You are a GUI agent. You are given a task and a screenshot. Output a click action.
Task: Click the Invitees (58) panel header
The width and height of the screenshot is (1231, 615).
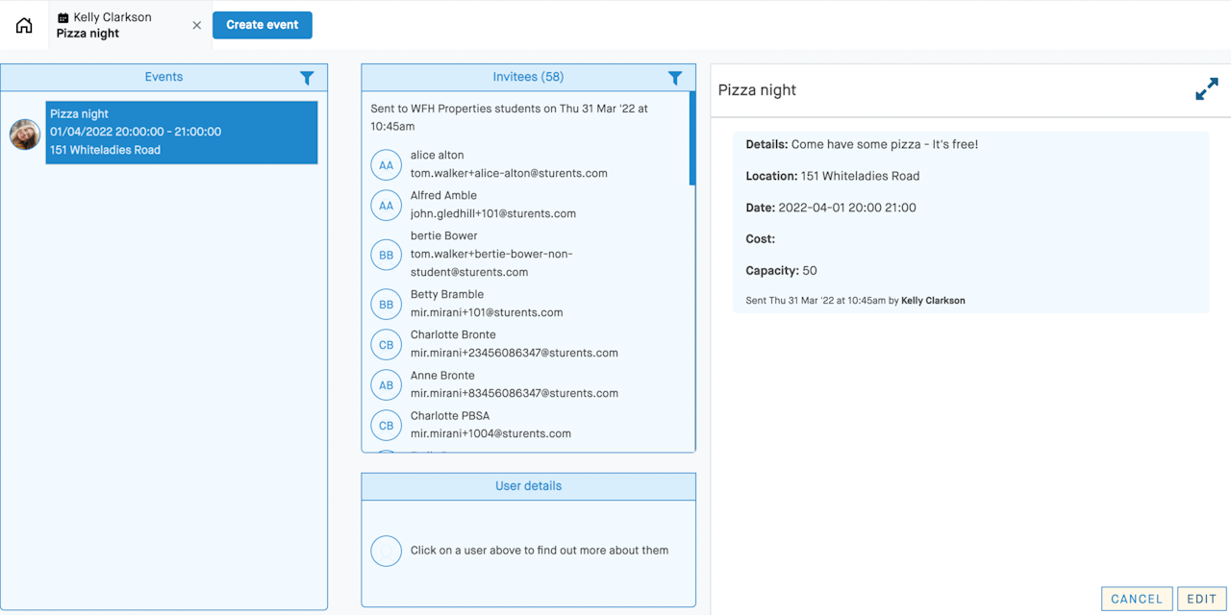pos(528,78)
